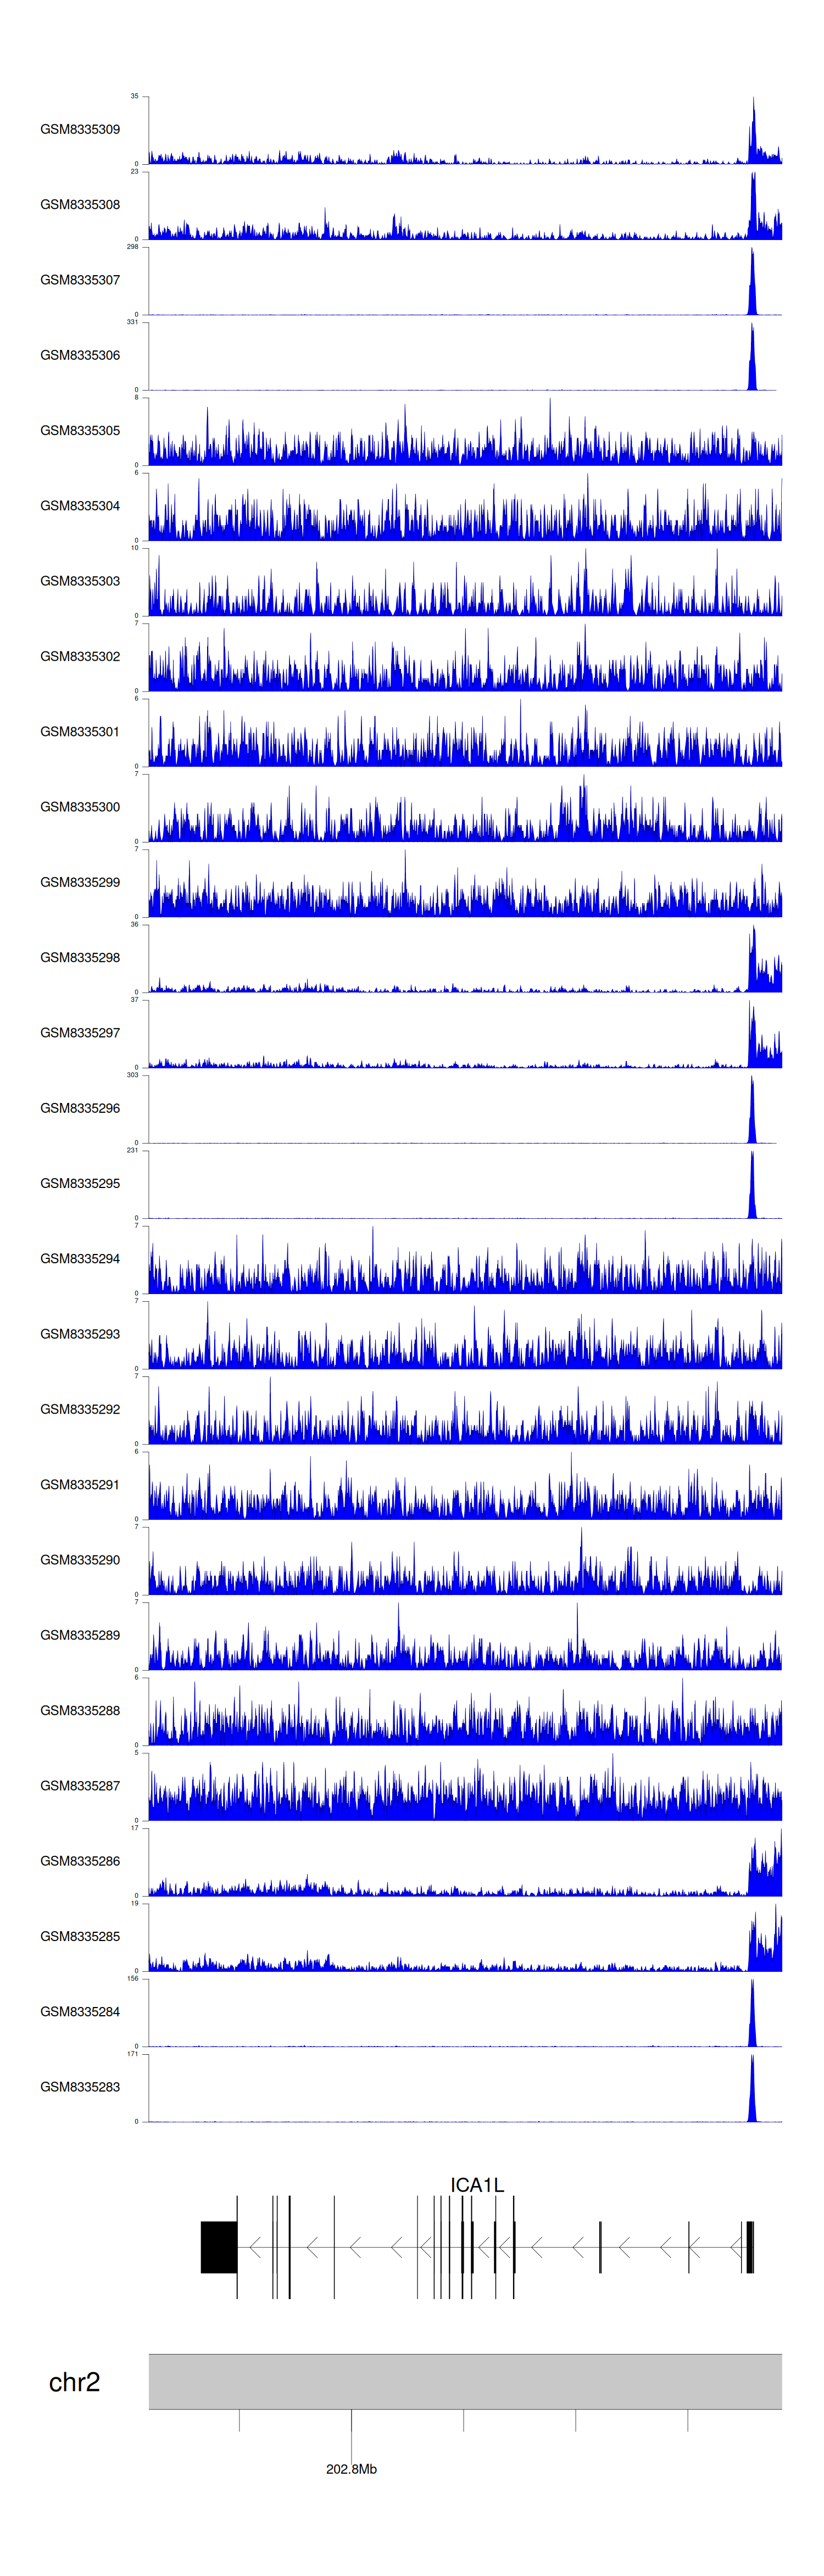Click the ICA1L gene name label
Viewport: 824px width, 2576px height.
click(477, 2185)
